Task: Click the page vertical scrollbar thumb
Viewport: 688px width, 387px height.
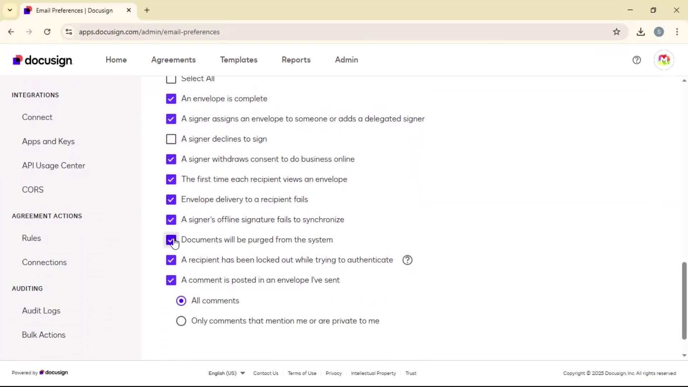Action: pyautogui.click(x=684, y=301)
